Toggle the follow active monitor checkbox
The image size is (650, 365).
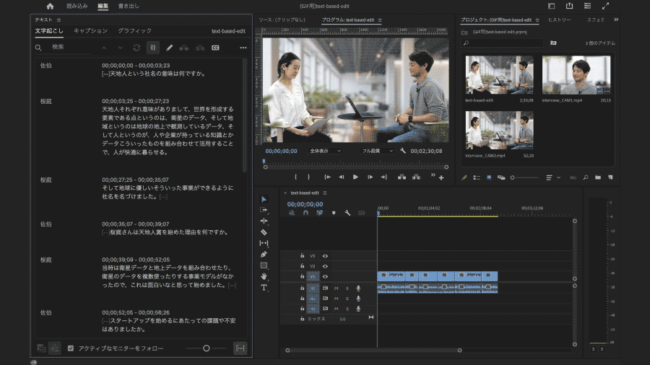pyautogui.click(x=71, y=348)
